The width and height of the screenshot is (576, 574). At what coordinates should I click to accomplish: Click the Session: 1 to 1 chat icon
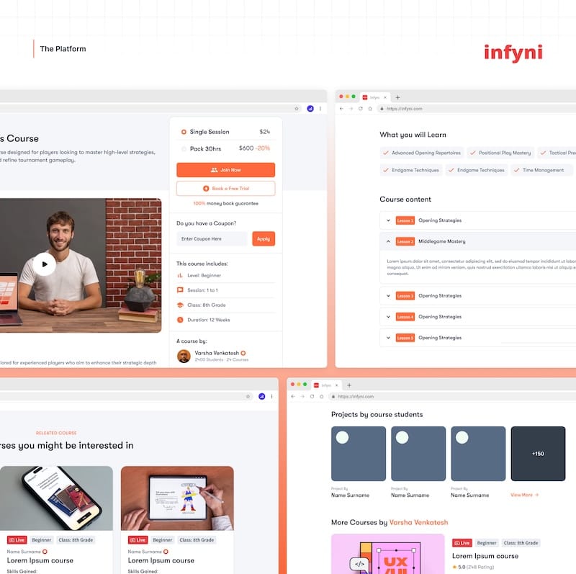pyautogui.click(x=180, y=290)
